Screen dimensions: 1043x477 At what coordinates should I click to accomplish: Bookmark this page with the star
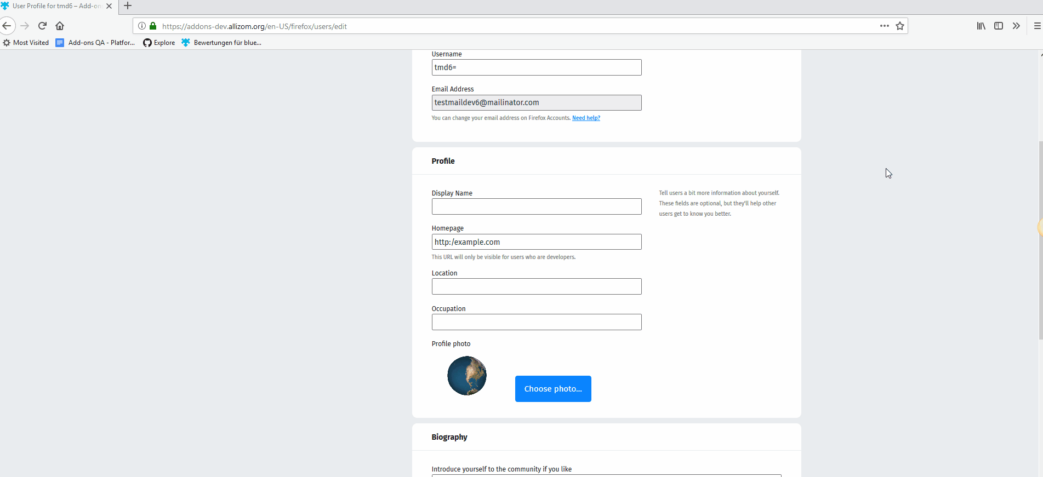pos(899,26)
